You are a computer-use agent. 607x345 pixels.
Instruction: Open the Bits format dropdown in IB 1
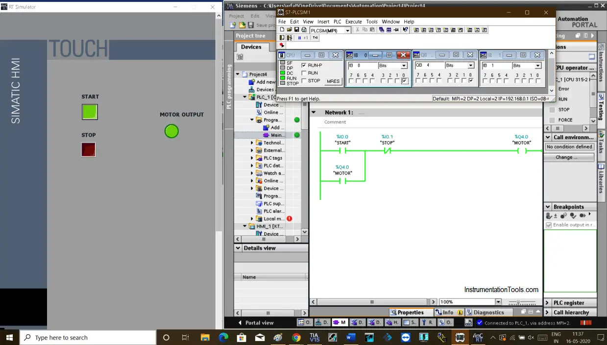tap(538, 66)
